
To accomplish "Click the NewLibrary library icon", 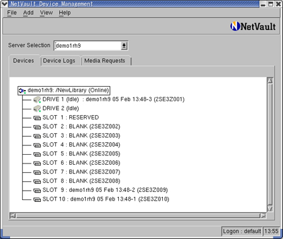I will point(22,91).
